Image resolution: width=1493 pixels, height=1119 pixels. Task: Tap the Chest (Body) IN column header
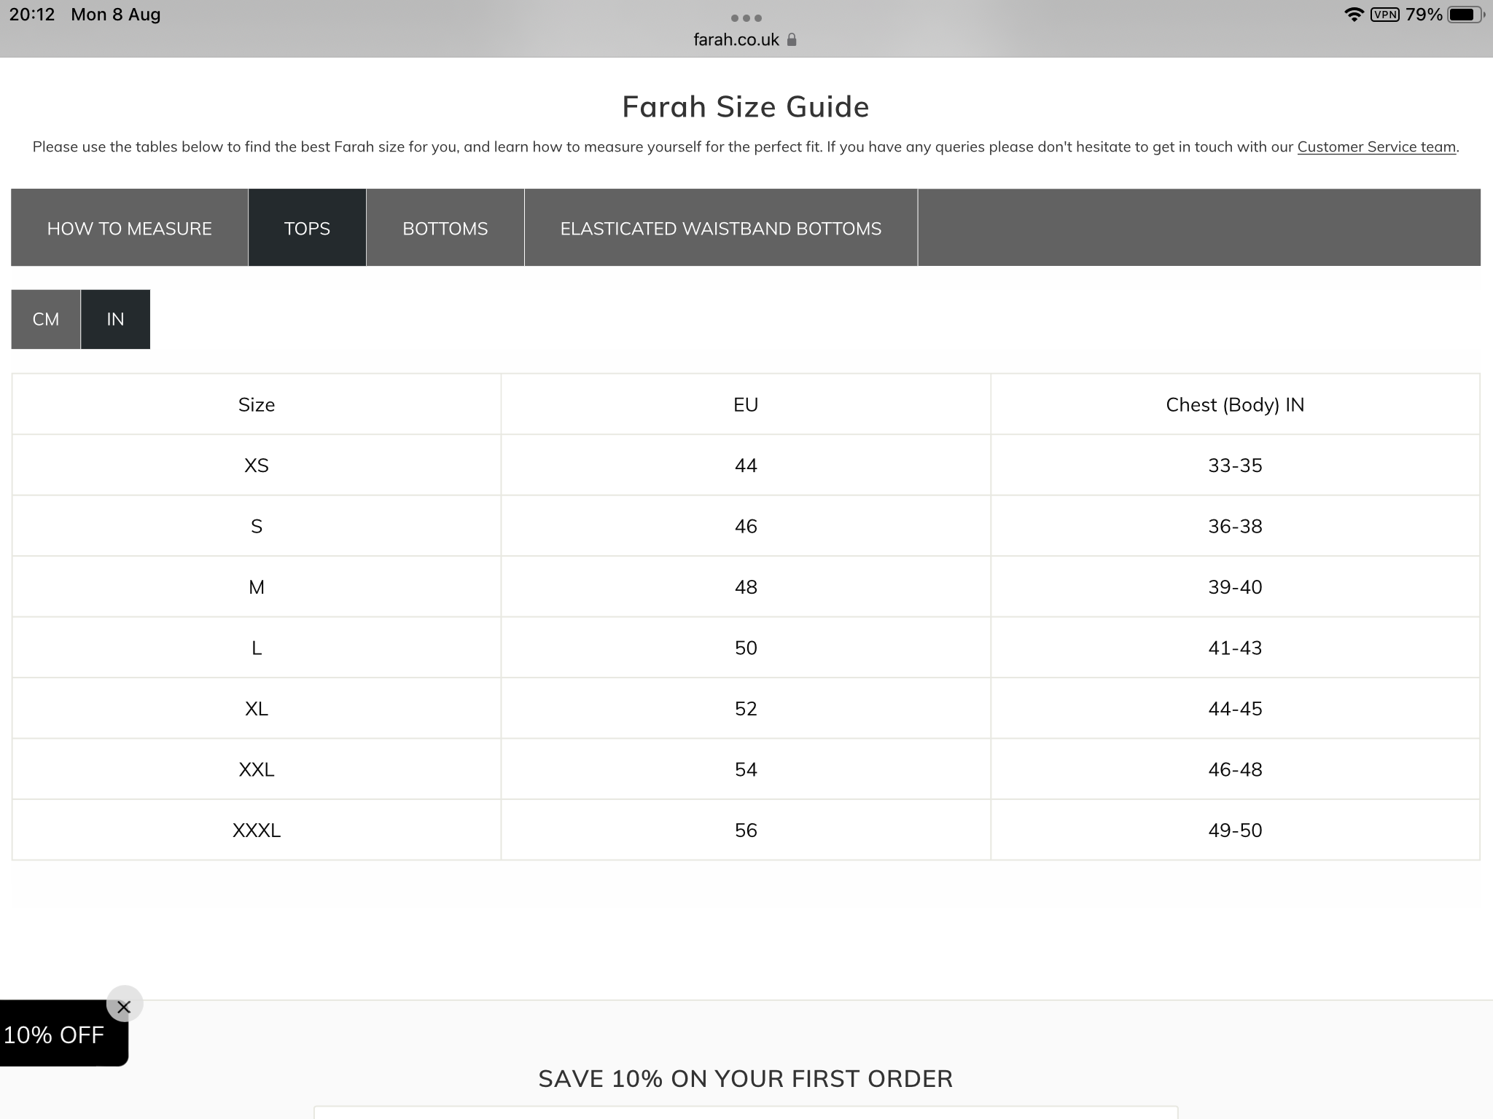[1235, 404]
